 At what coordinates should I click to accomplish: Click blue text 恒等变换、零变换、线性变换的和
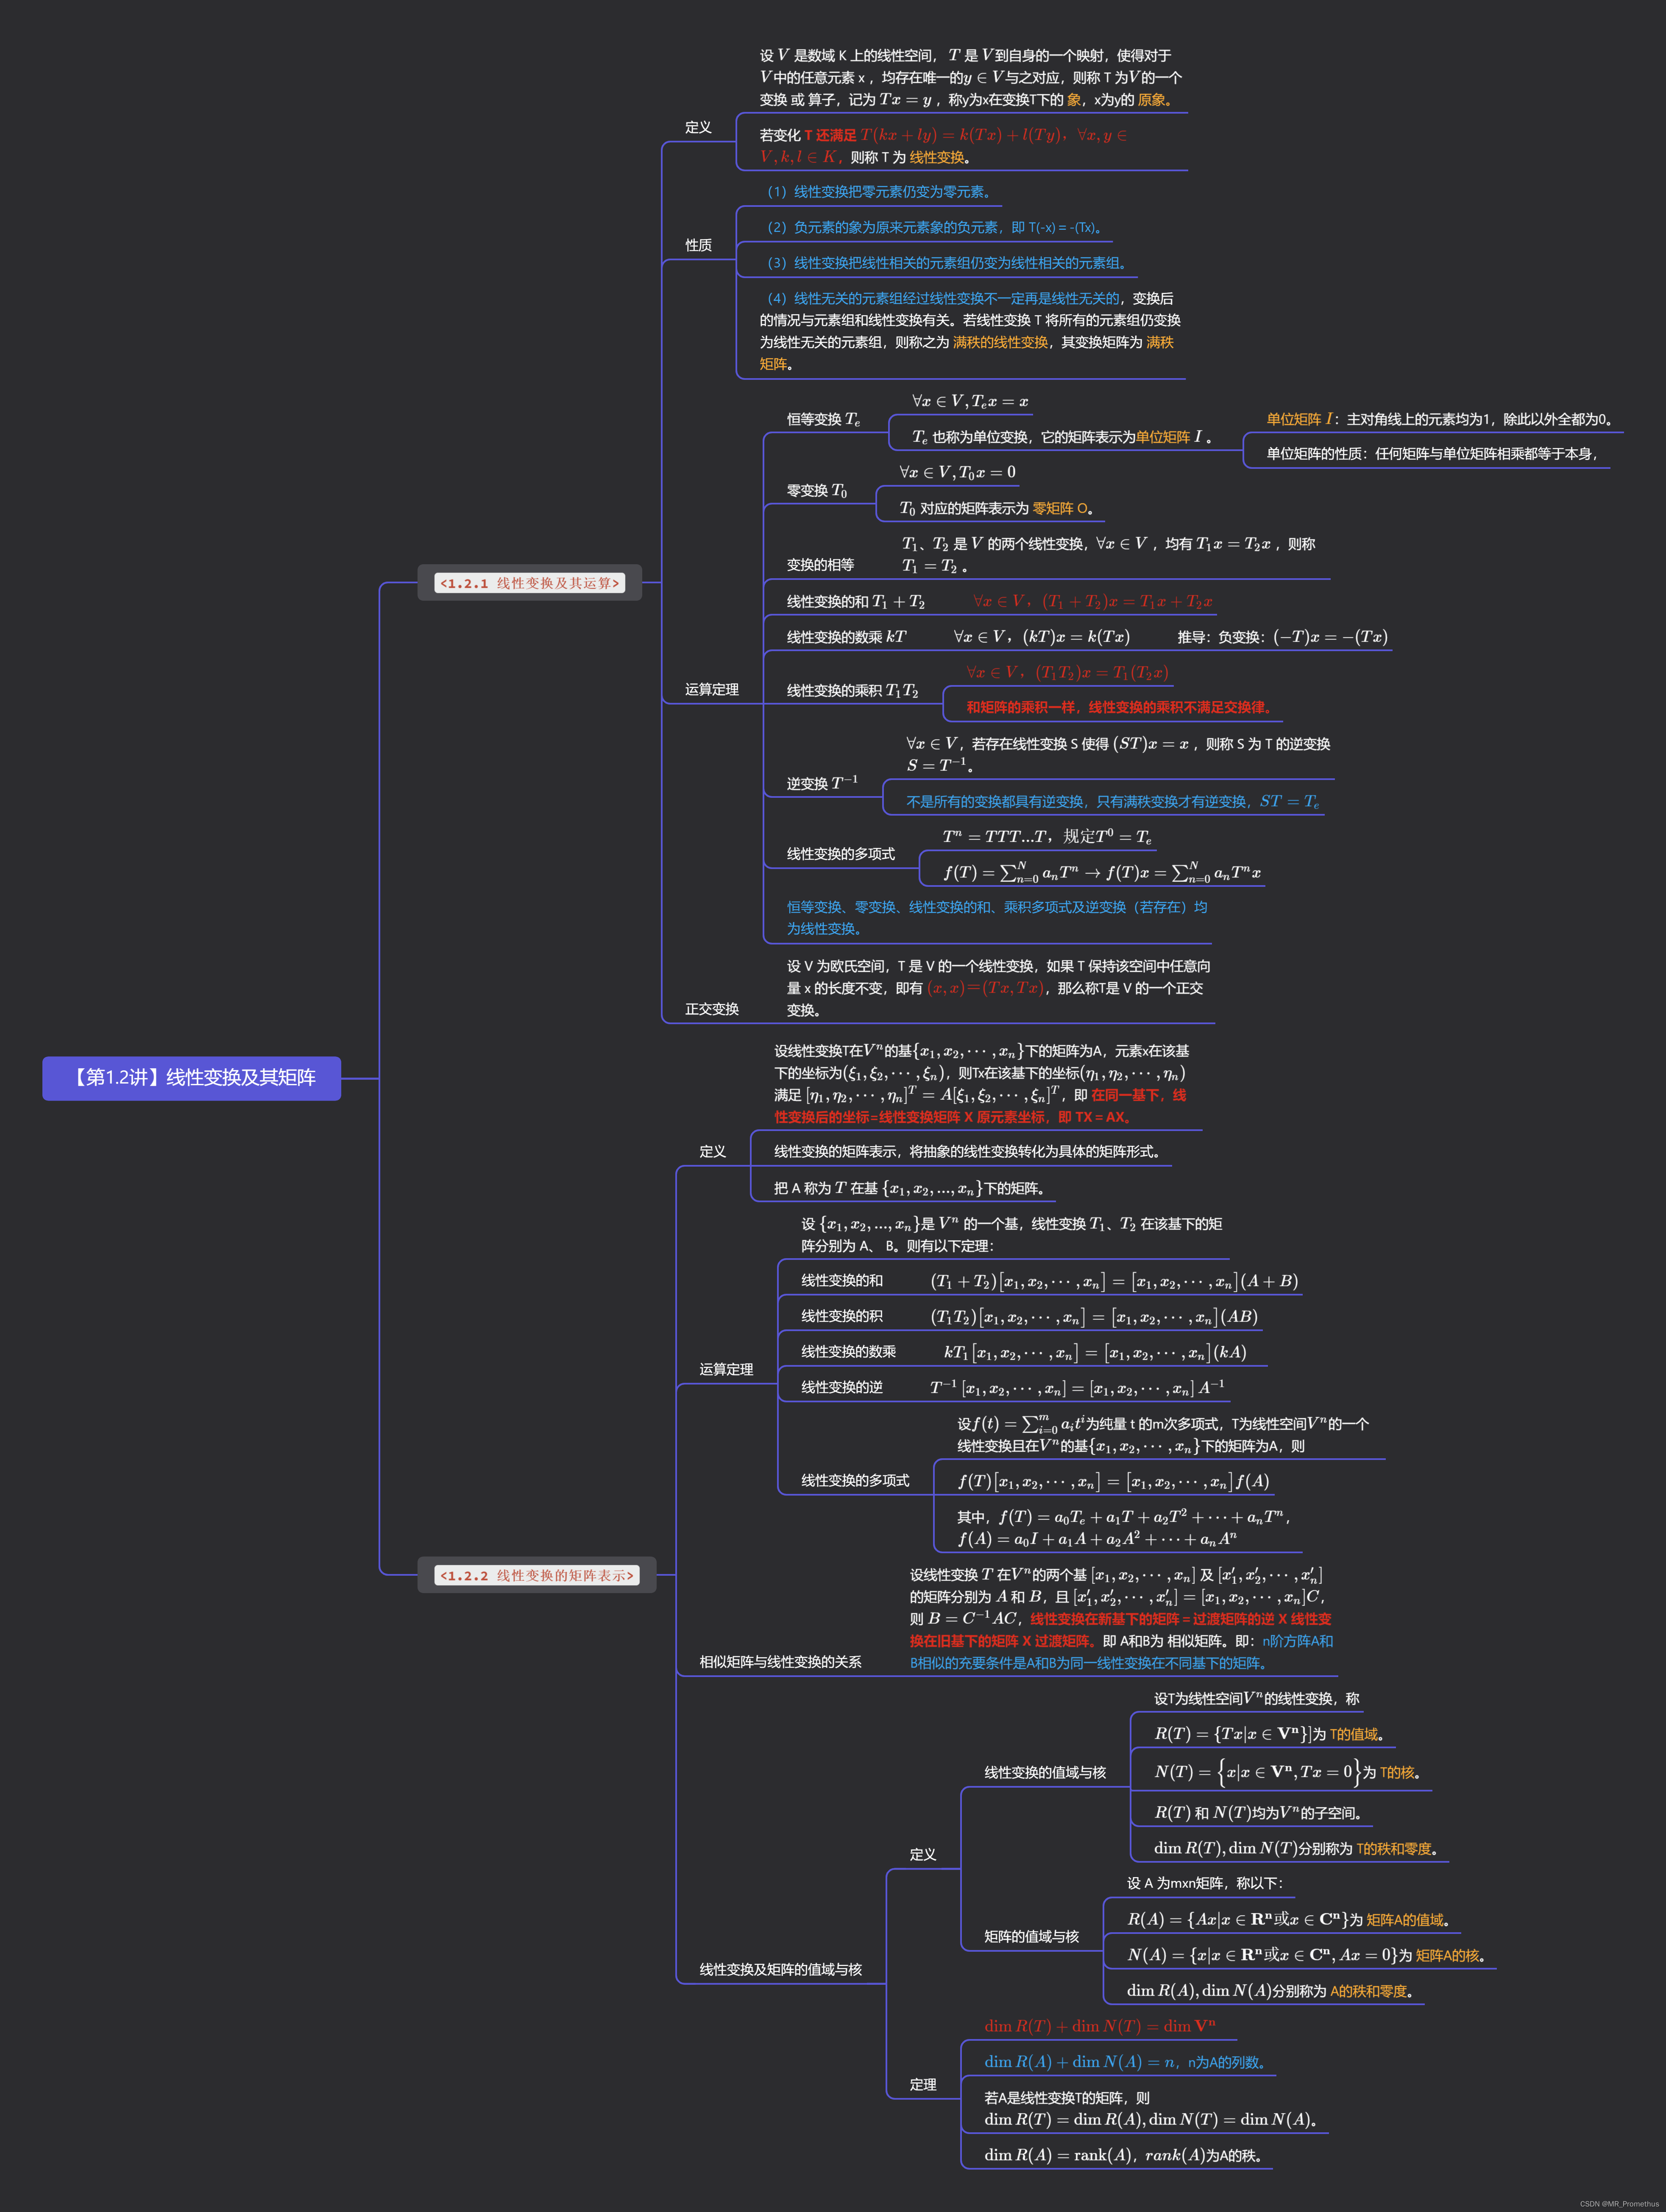996,918
